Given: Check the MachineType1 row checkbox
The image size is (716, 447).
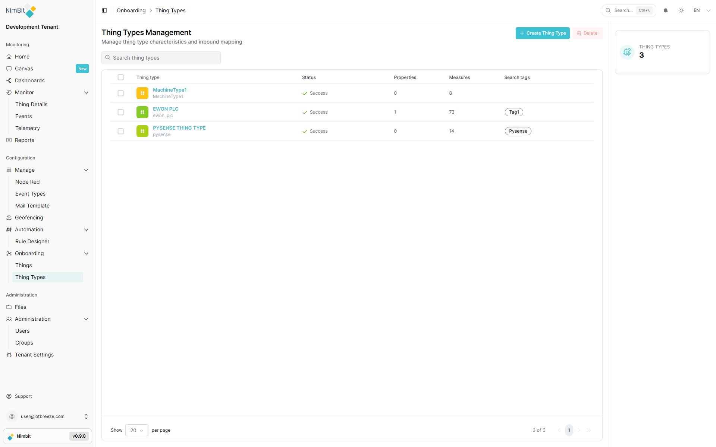Looking at the screenshot, I should [x=120, y=93].
